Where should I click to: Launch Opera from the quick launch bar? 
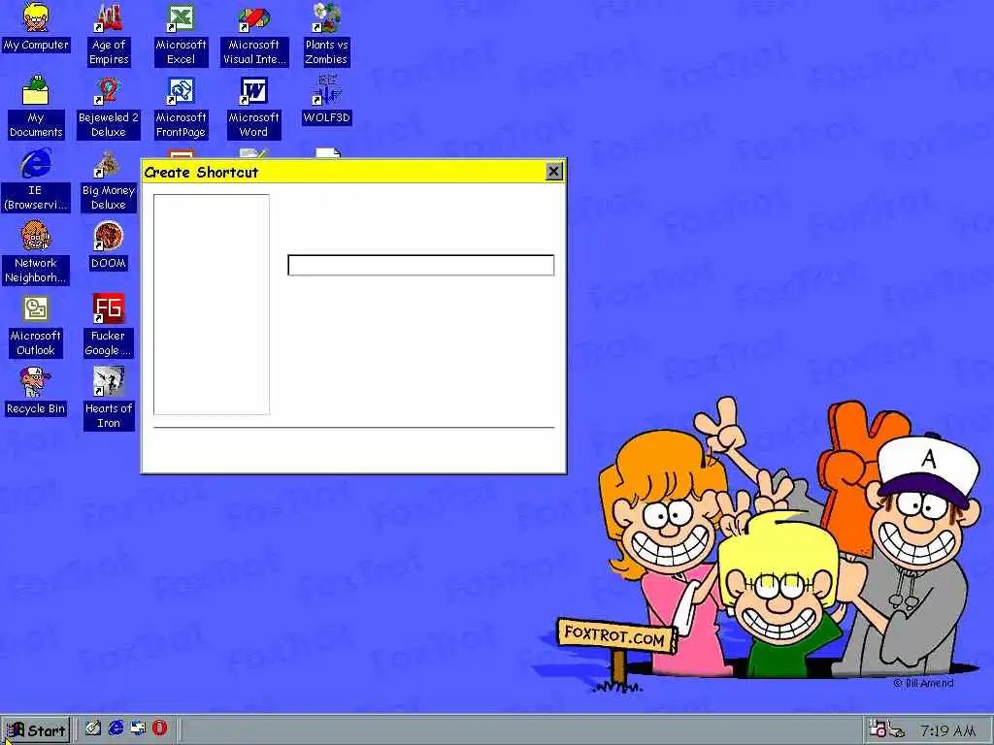[x=160, y=728]
